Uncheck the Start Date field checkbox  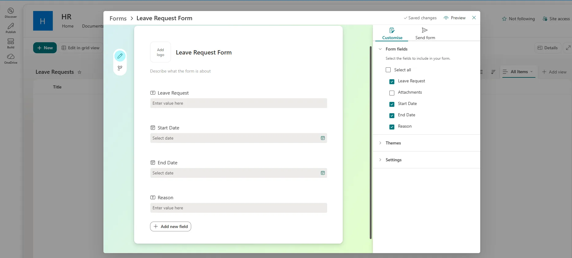[392, 104]
